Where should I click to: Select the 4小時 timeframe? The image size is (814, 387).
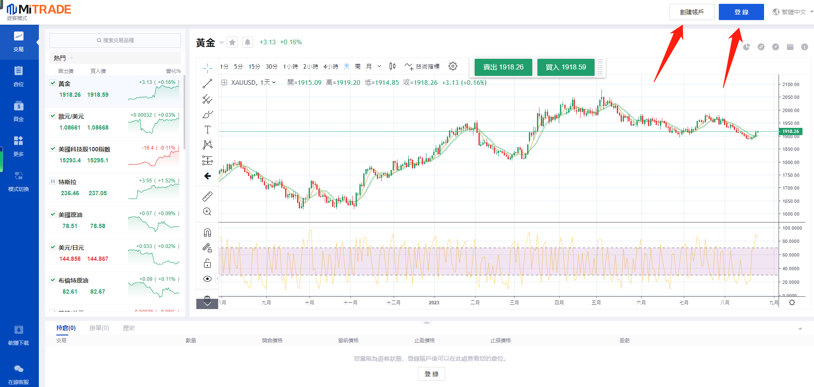(x=331, y=66)
